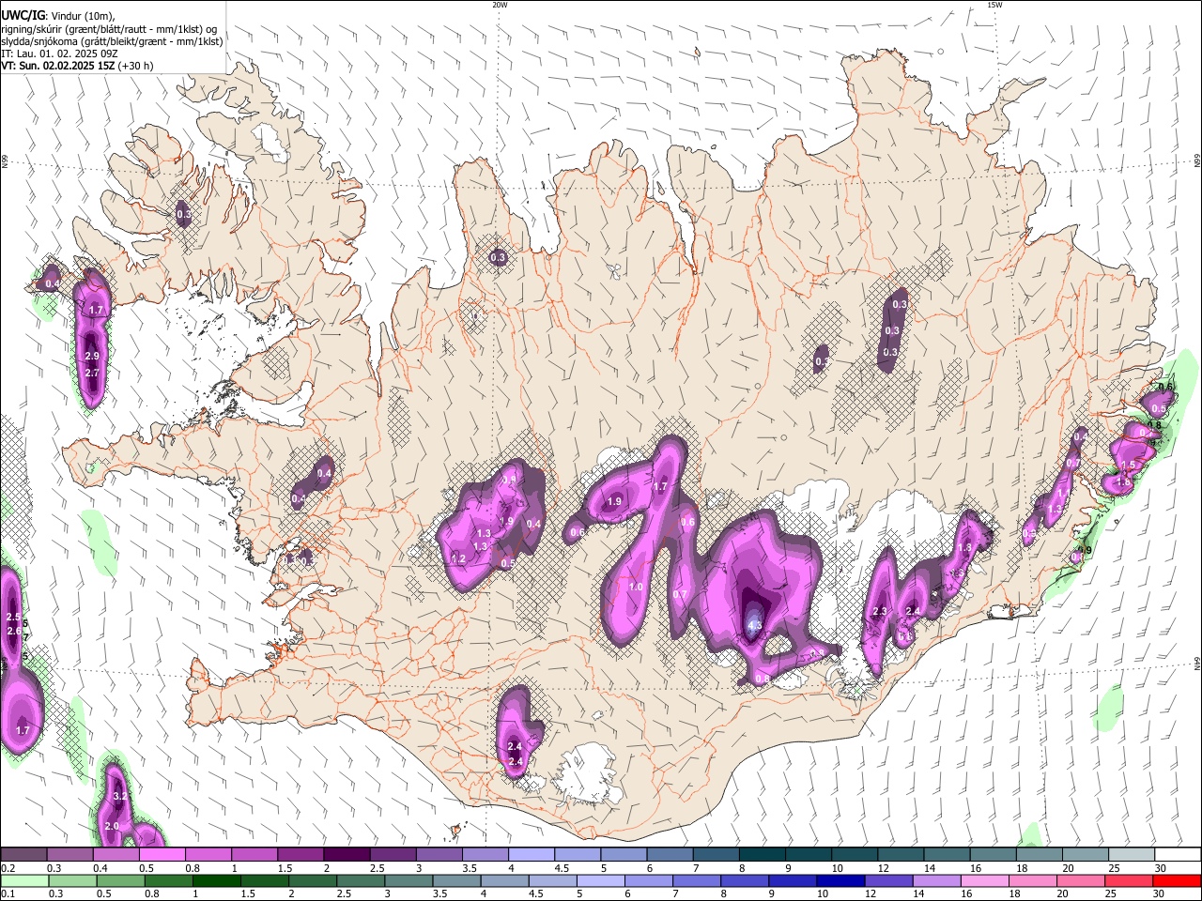Screen dimensions: 1202x901
Task: Click the dark green lower swatch between 1 and 1.5
Action: 217,881
